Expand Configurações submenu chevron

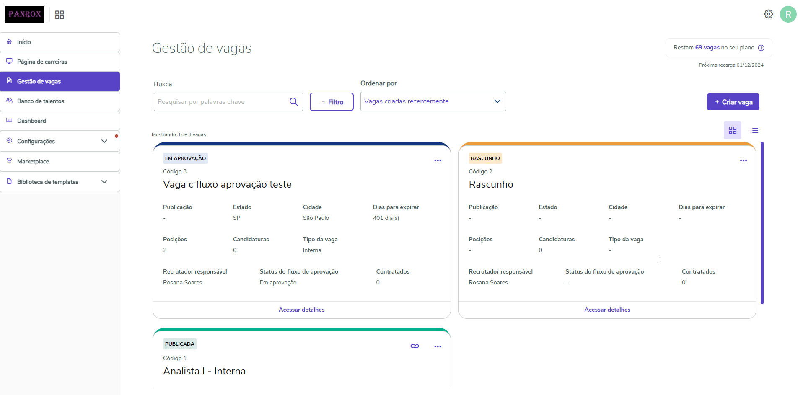104,141
